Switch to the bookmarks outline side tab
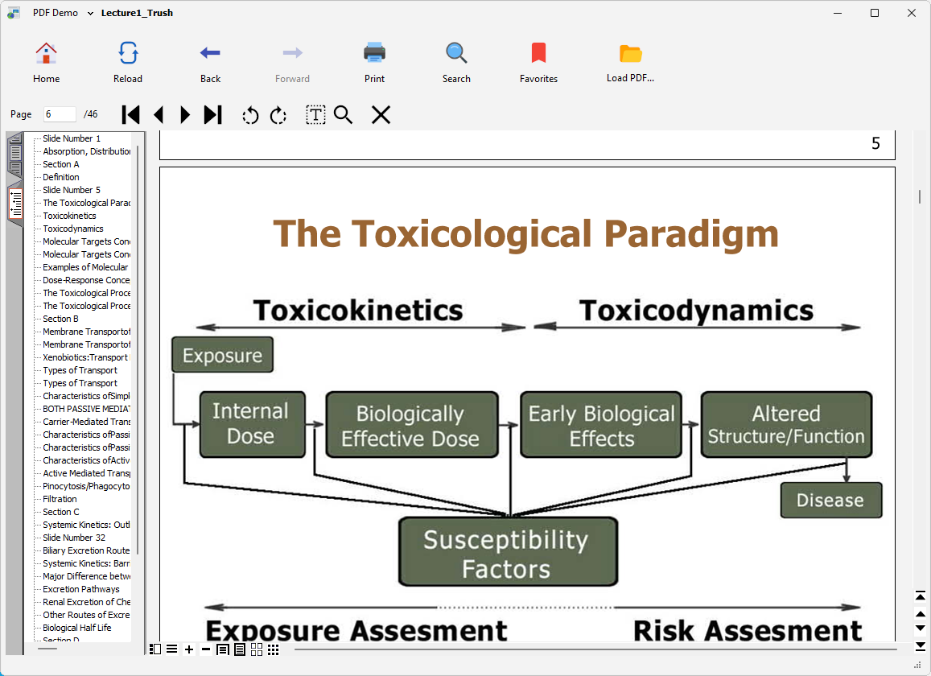This screenshot has height=676, width=931. [x=15, y=204]
